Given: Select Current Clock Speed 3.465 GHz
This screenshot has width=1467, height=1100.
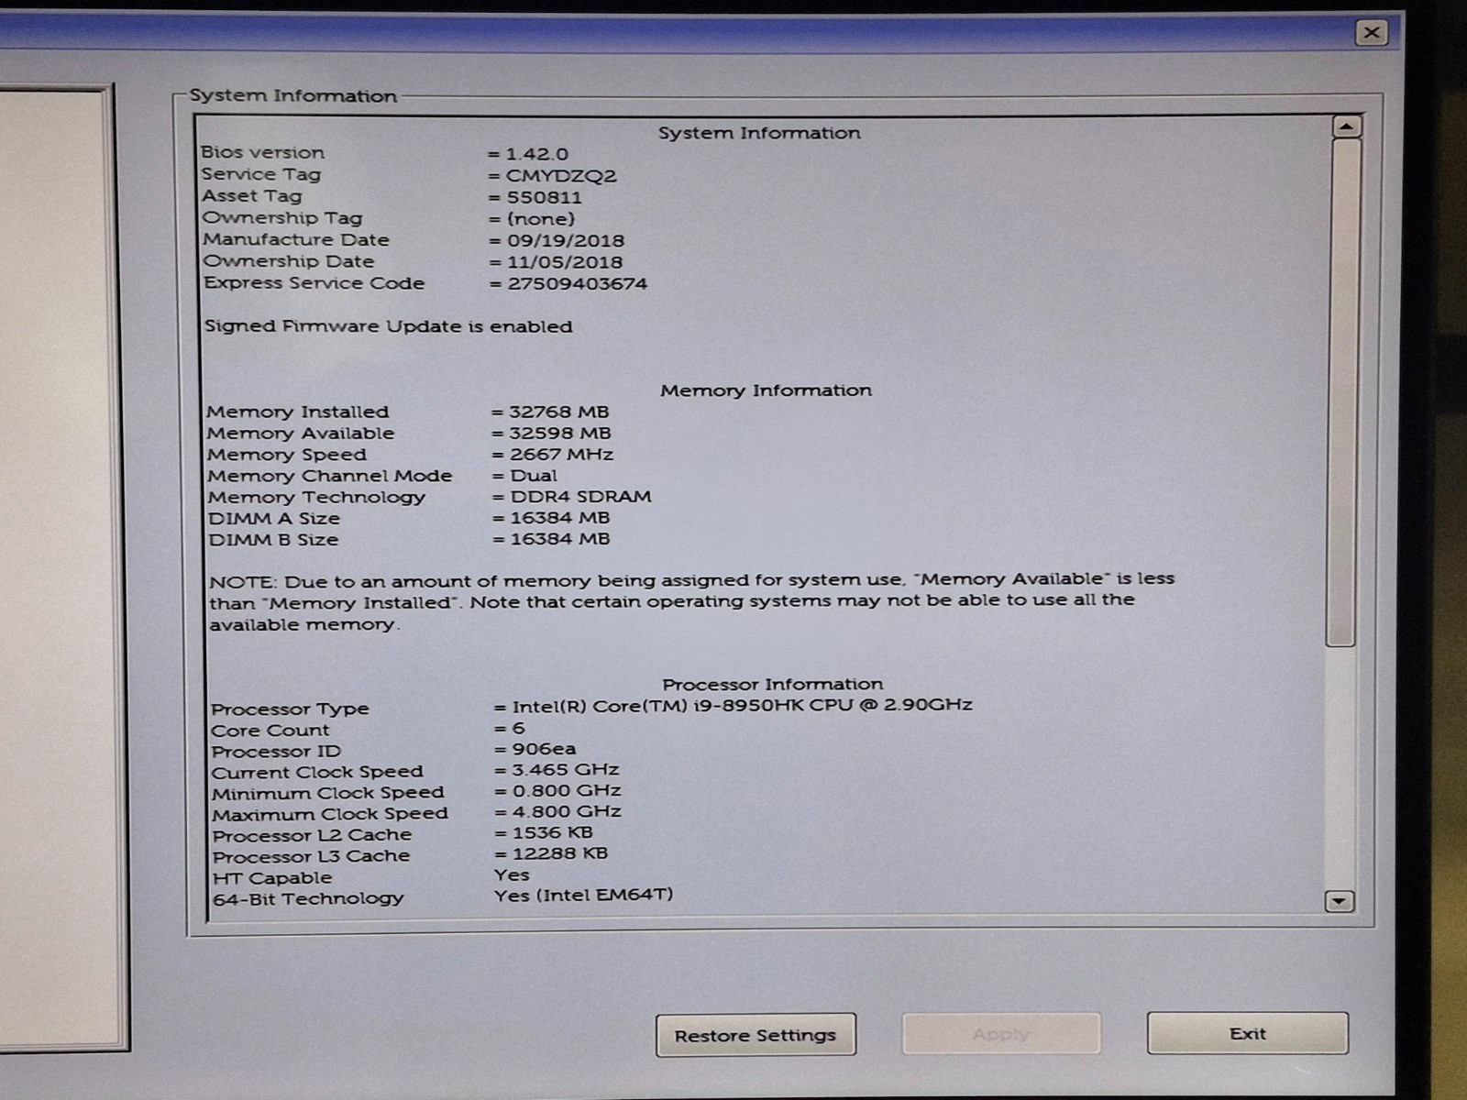Looking at the screenshot, I should (x=566, y=770).
